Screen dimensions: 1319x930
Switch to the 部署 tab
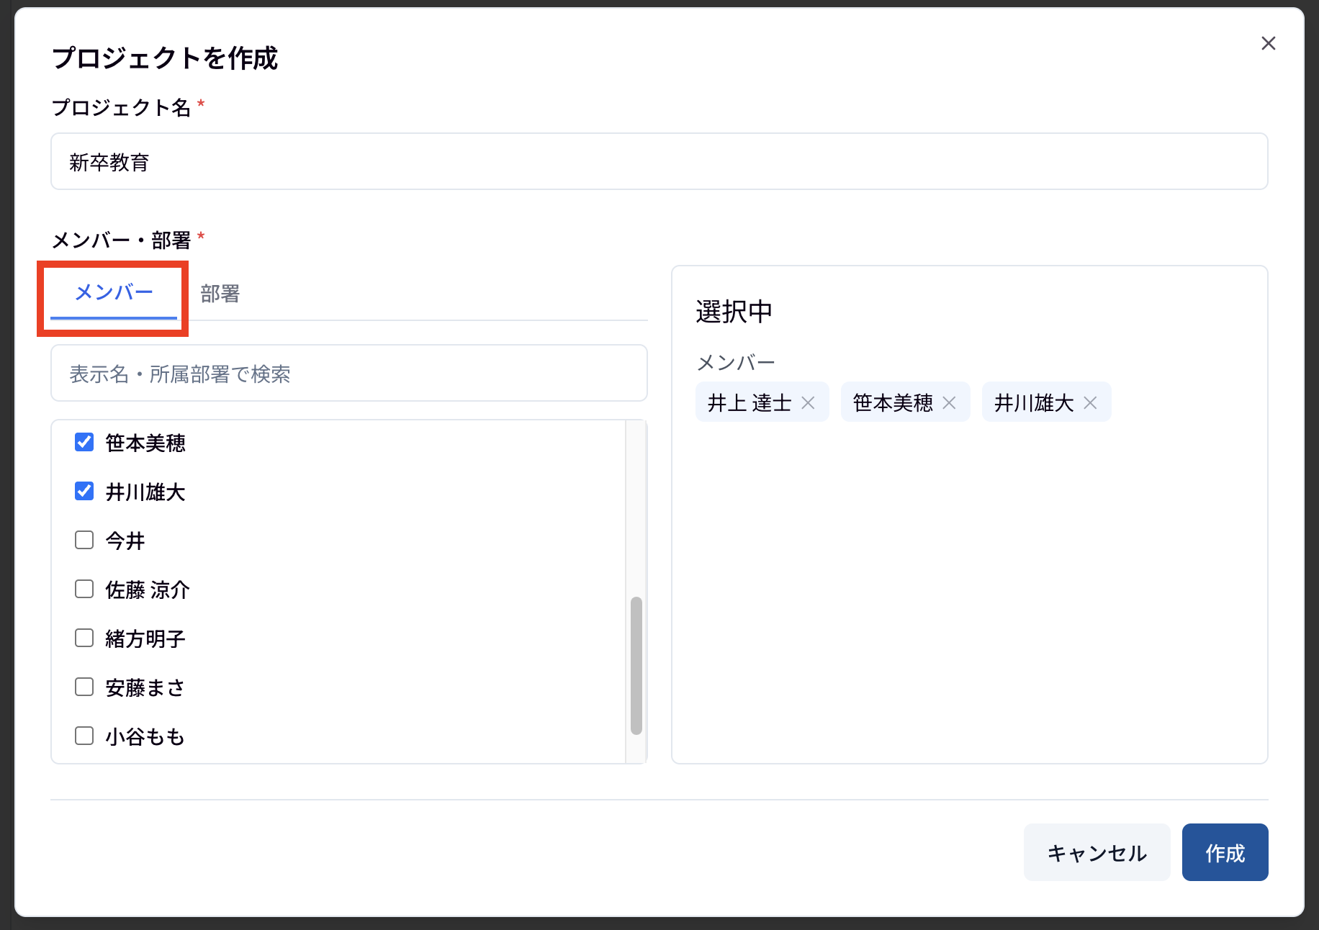(220, 293)
